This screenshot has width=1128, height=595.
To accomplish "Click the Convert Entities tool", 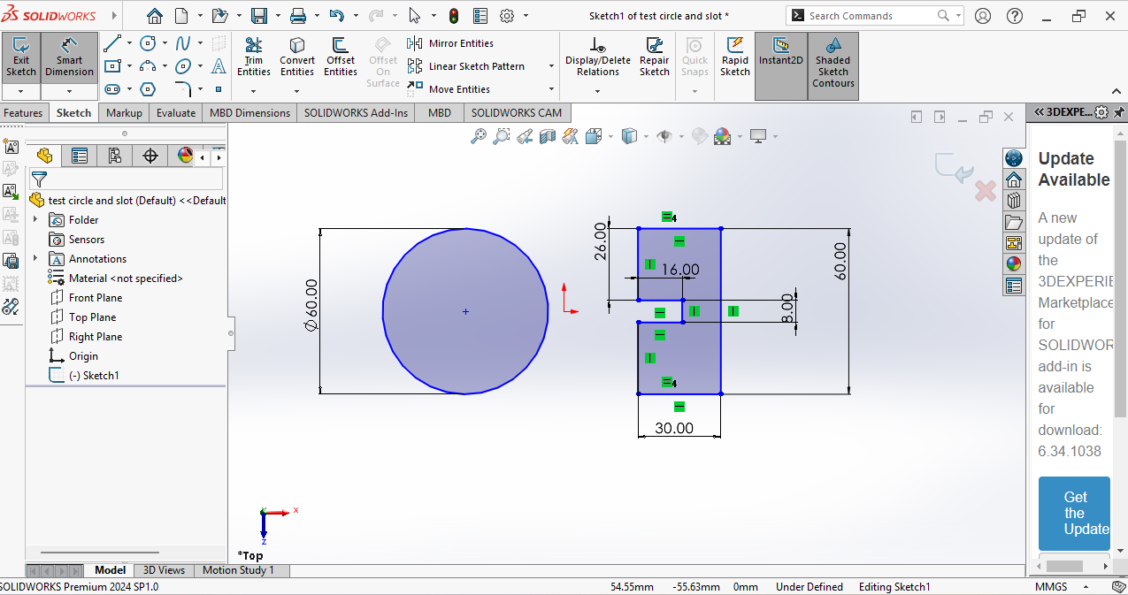I will coord(297,57).
